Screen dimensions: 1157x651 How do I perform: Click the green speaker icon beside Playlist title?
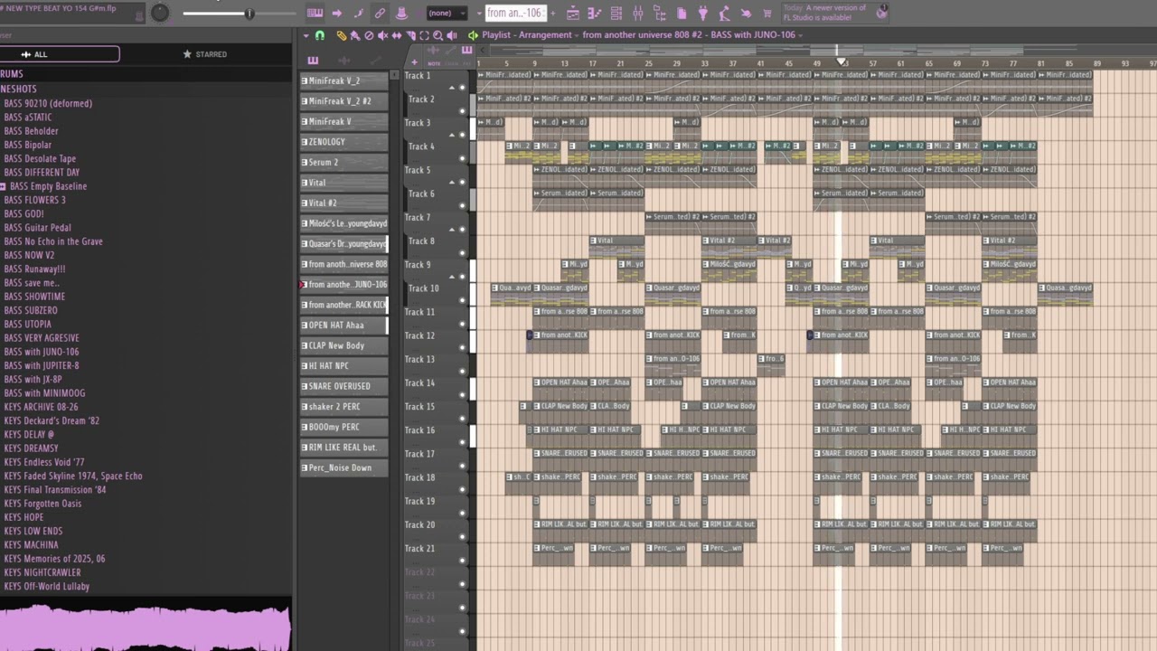pyautogui.click(x=472, y=35)
